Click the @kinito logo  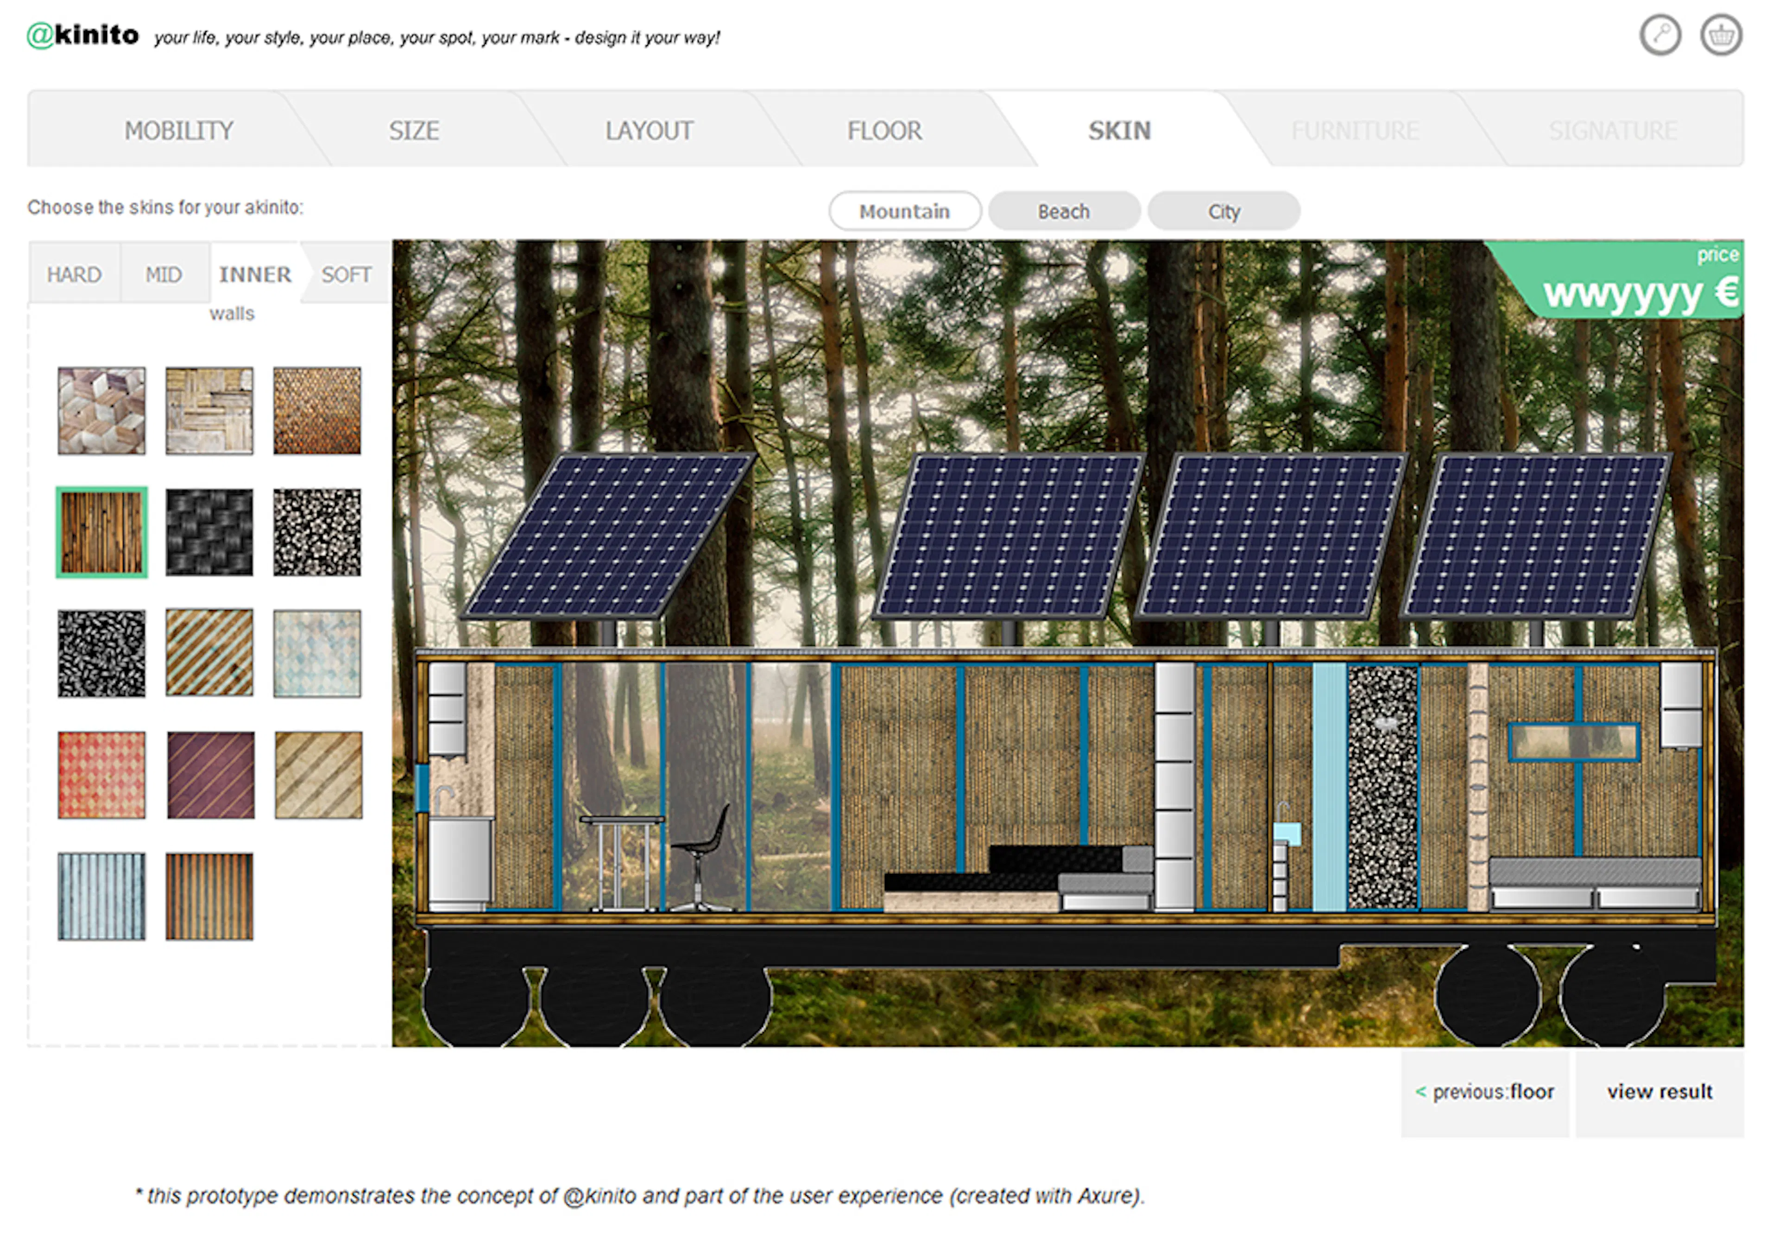tap(83, 35)
